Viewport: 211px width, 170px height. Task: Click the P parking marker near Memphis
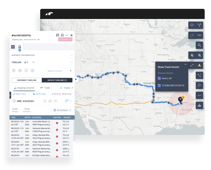tap(180, 100)
